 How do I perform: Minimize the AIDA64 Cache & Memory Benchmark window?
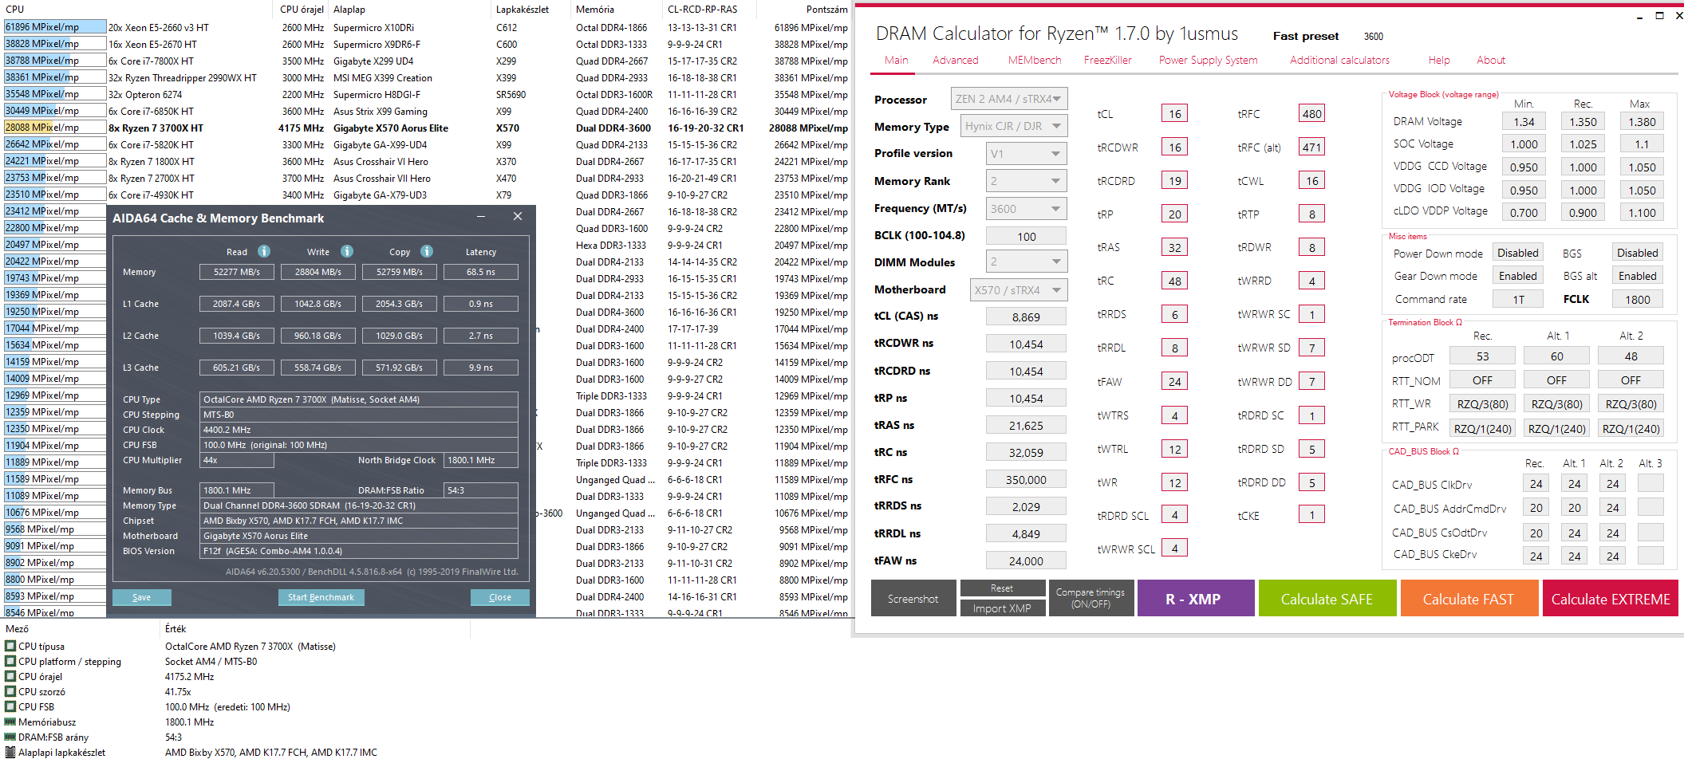click(x=481, y=217)
